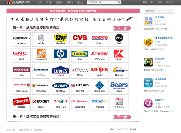
Task: Choose the Target store tile
Action: click(41, 103)
